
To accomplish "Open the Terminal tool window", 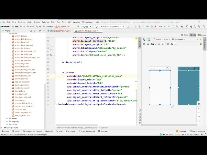I will (103, 131).
